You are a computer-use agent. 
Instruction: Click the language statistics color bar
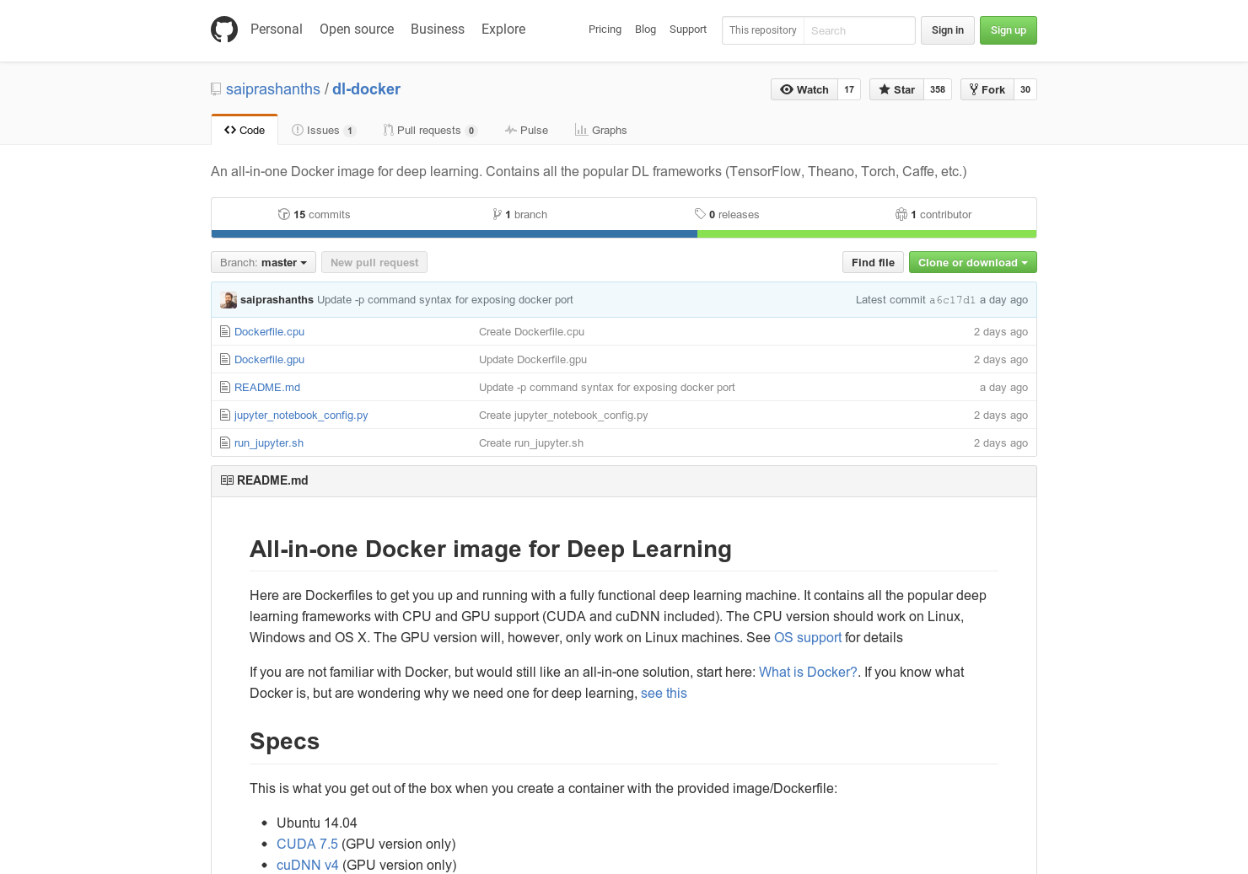624,233
